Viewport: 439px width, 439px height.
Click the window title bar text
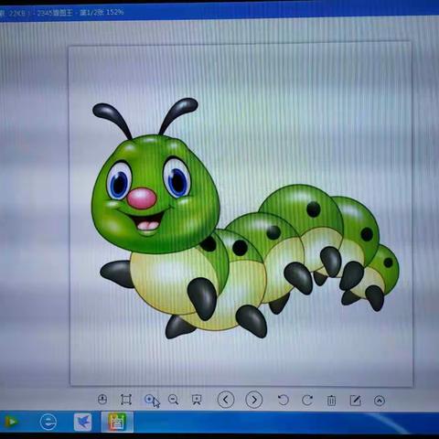62,13
